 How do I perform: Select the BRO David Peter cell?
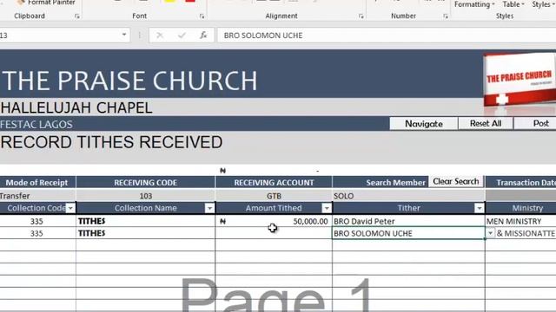tap(408, 221)
